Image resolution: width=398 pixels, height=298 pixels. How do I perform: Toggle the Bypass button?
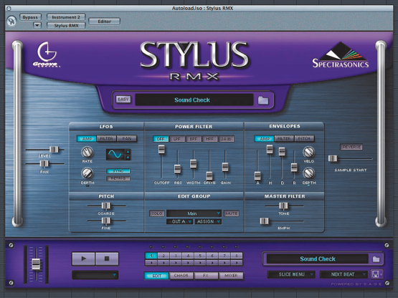(x=30, y=17)
